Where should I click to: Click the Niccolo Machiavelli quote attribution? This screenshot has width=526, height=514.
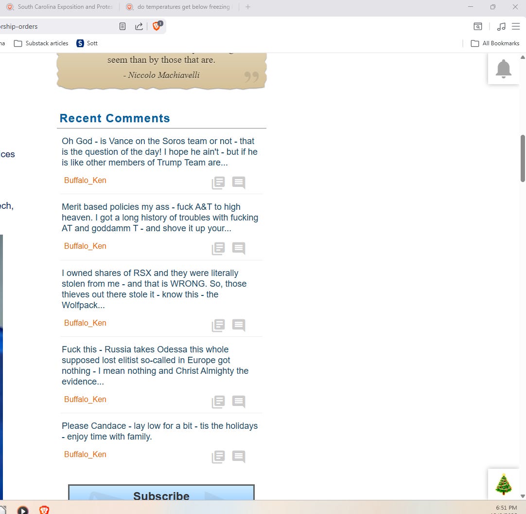(161, 75)
